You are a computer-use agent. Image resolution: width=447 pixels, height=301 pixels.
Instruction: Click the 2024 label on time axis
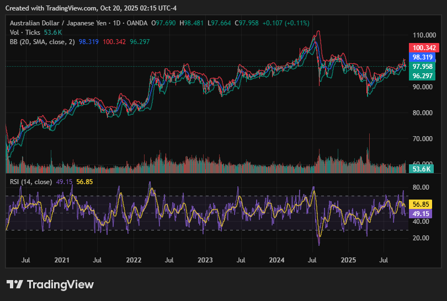tap(276, 259)
